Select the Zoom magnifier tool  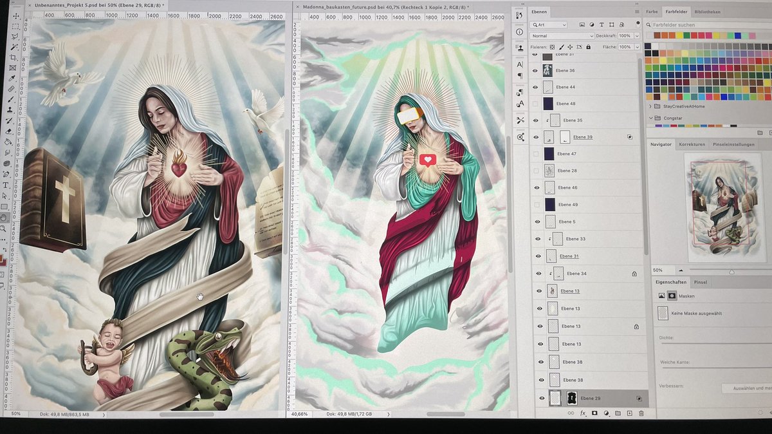(3, 229)
